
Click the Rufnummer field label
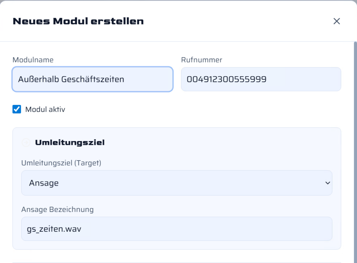coord(202,60)
